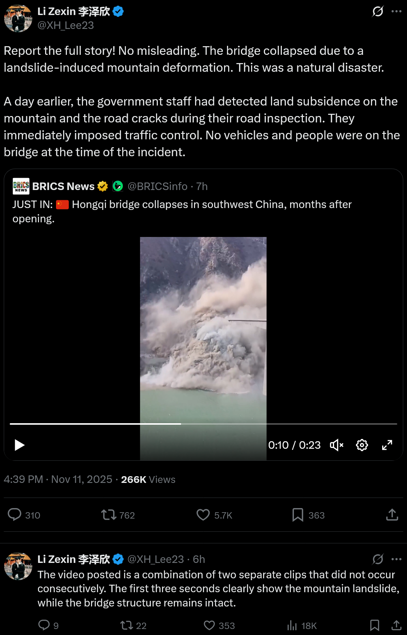Repost the reply post (22)
407x635 pixels.
(x=133, y=625)
